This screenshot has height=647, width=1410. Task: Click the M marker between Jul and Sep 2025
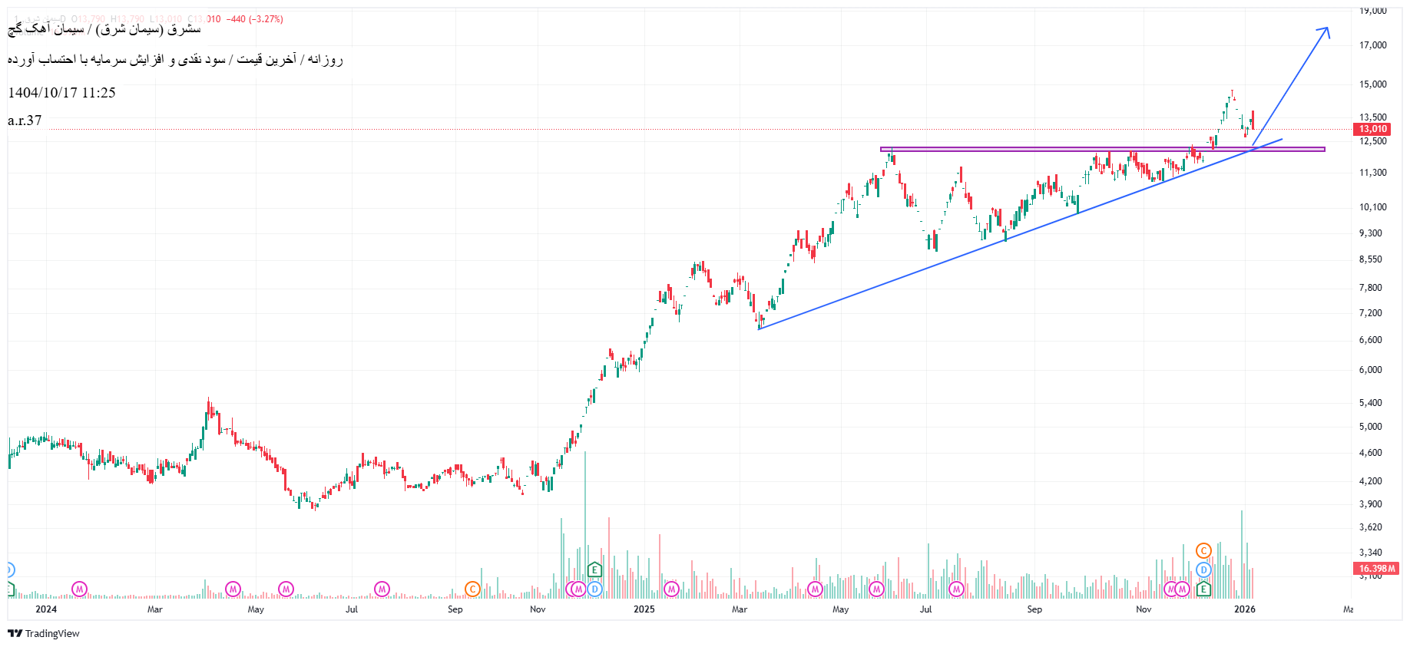[x=956, y=589]
